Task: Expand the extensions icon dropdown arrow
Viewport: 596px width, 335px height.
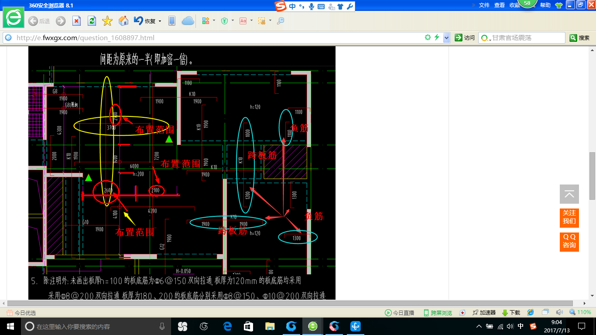Action: click(214, 21)
